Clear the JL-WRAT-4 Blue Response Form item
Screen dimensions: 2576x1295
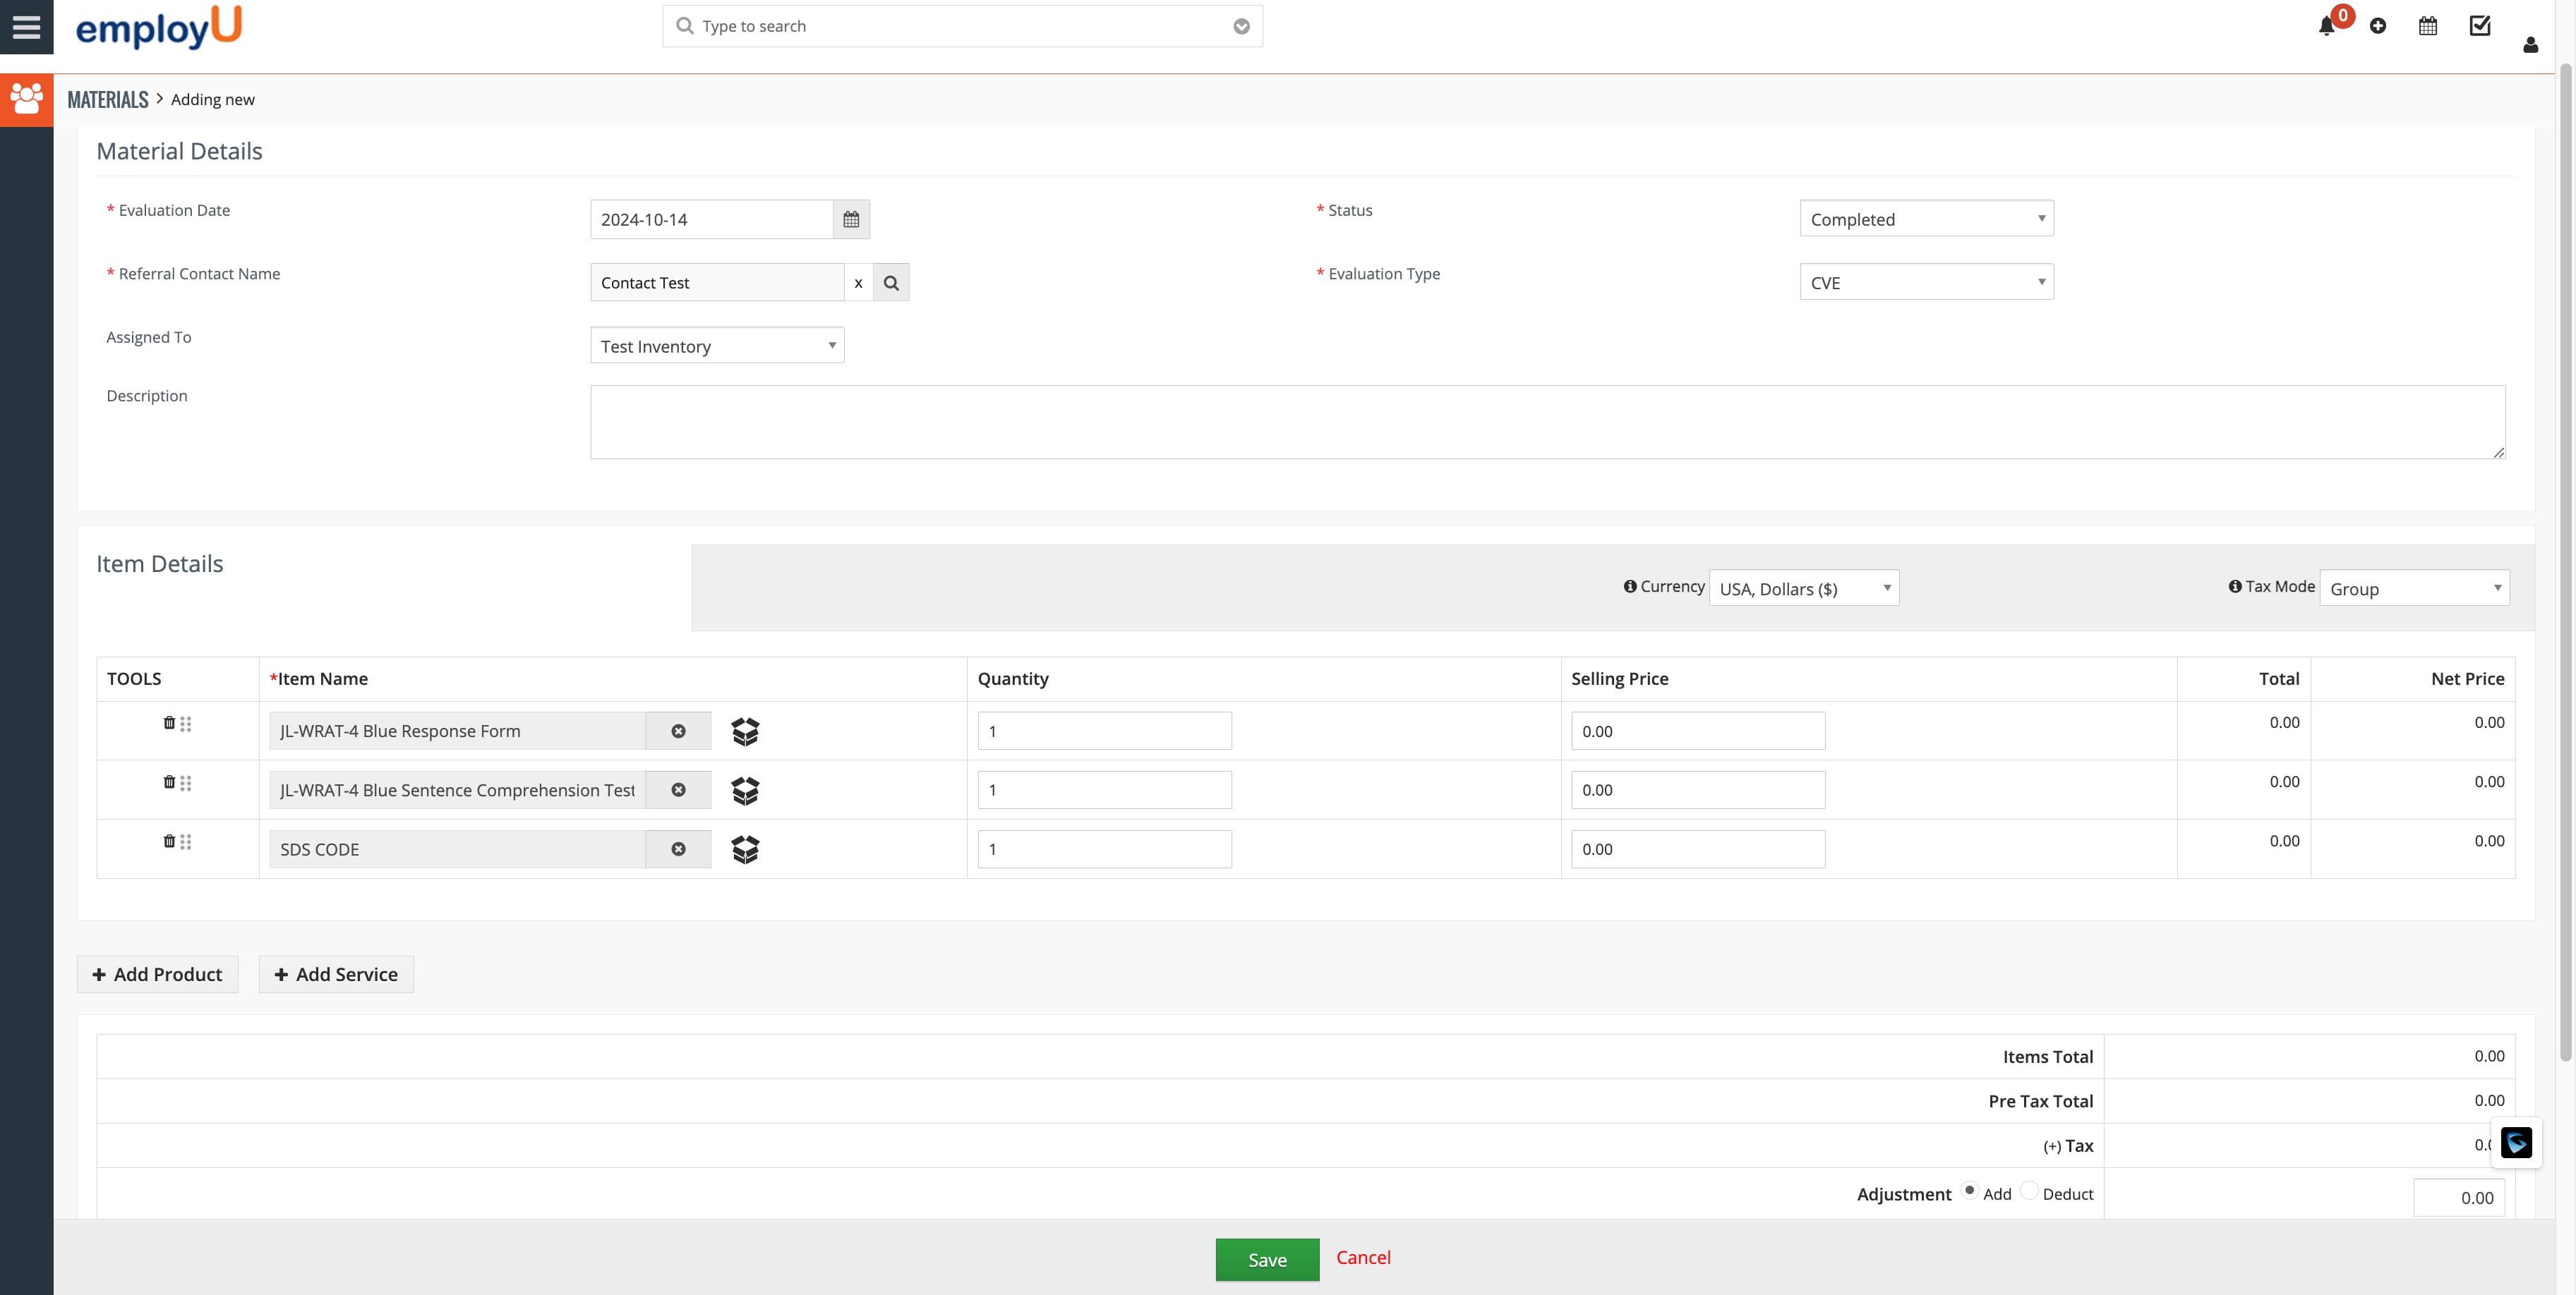678,731
